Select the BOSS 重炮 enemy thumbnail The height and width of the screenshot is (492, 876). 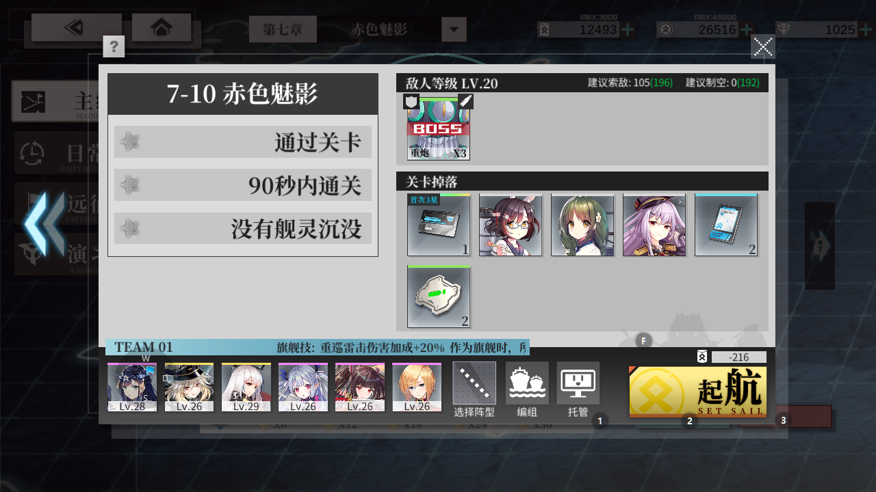439,128
